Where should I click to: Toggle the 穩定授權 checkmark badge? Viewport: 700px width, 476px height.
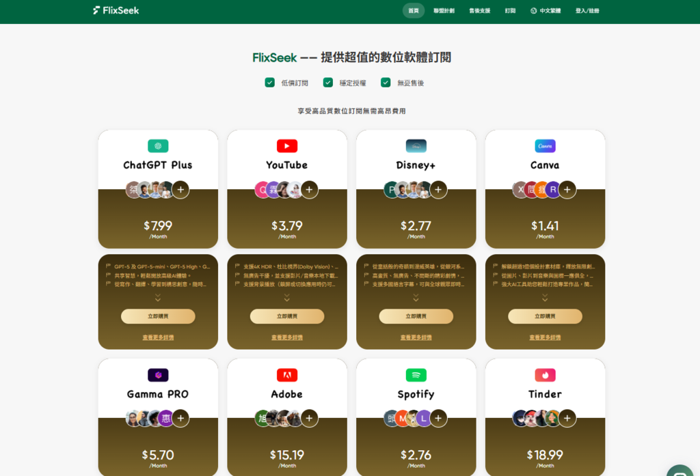(328, 81)
